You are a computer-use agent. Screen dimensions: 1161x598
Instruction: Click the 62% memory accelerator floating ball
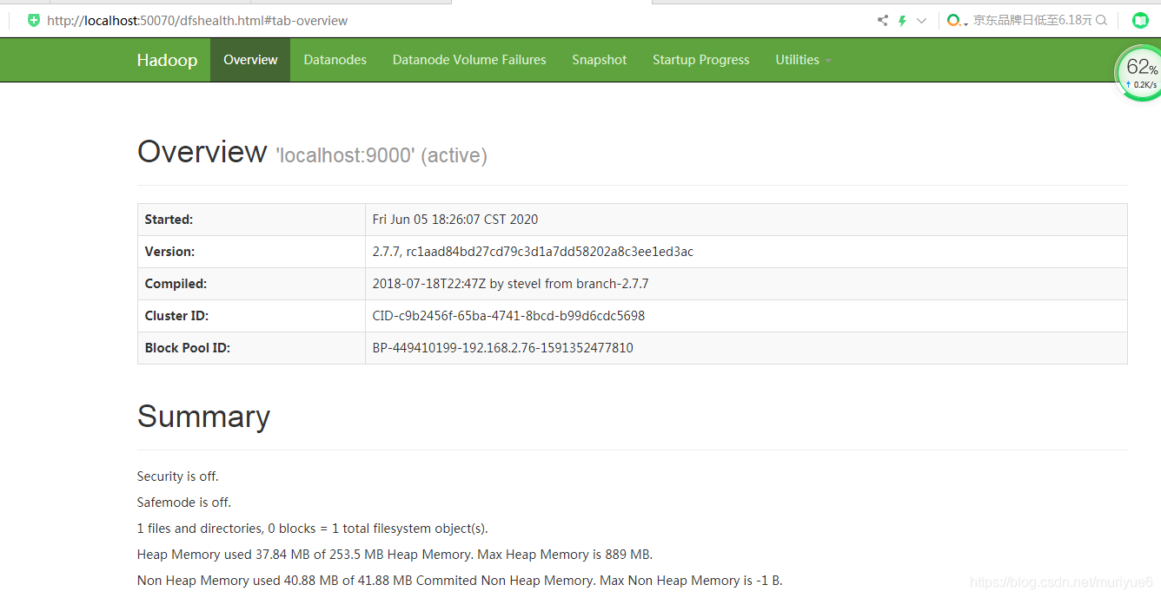pyautogui.click(x=1140, y=73)
